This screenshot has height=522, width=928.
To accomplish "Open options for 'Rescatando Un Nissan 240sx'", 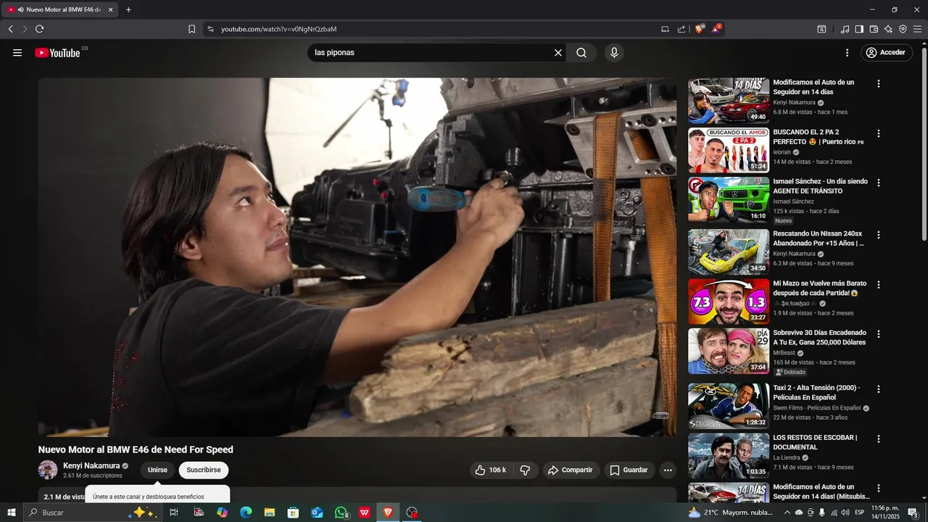I will [879, 235].
